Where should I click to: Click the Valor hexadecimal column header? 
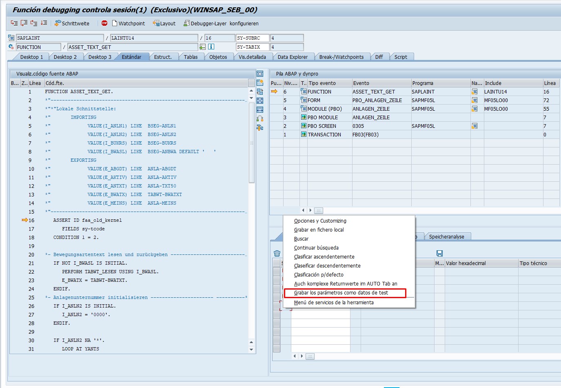pyautogui.click(x=481, y=263)
